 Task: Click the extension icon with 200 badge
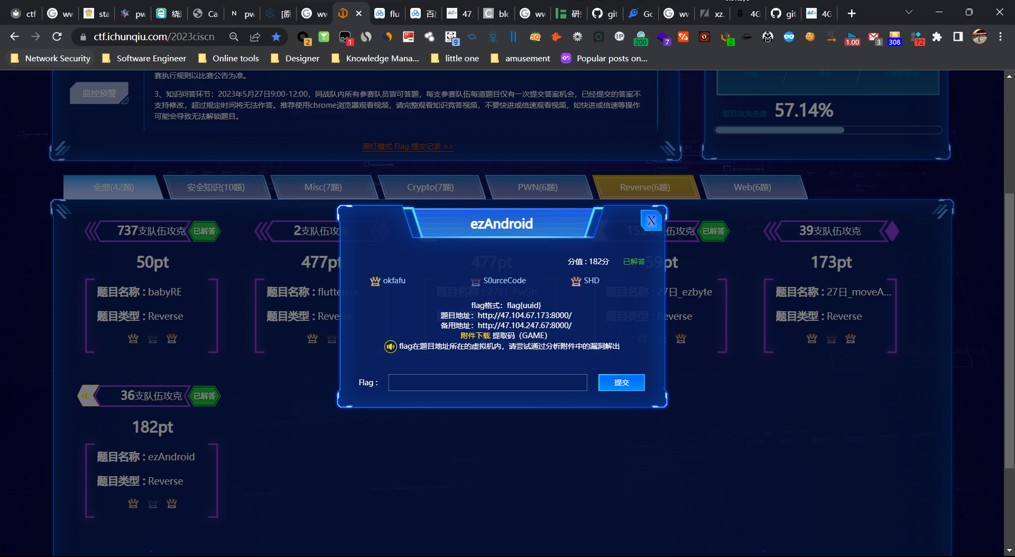click(x=641, y=37)
